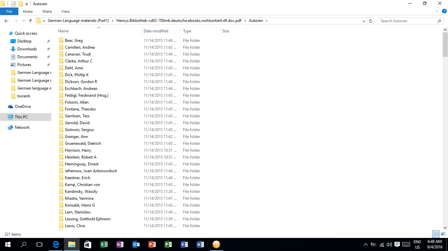Click the pin icon next to Pictures
This screenshot has height=251, width=448.
pos(48,65)
